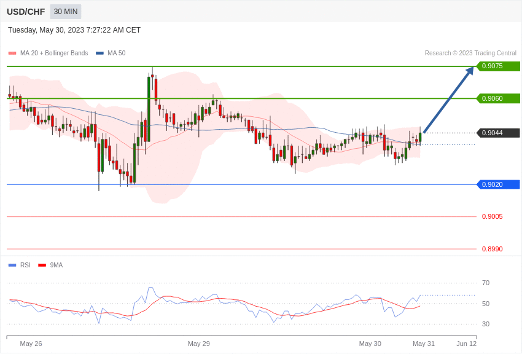The height and width of the screenshot is (354, 522).
Task: Click the RSI 30 level label
Action: (x=486, y=324)
